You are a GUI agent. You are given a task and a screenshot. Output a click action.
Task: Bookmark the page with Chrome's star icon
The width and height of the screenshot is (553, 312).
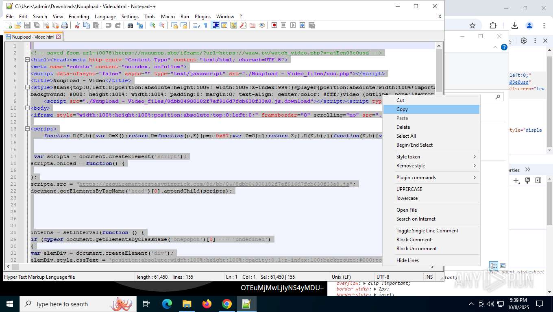click(x=472, y=26)
